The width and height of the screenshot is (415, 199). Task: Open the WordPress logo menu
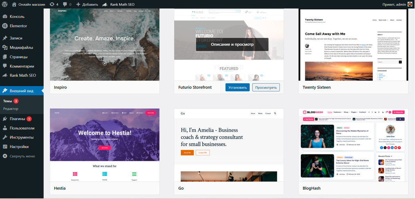tap(4, 4)
